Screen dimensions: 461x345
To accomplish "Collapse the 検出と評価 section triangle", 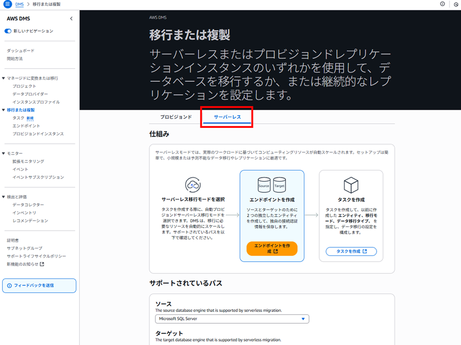I will coord(3,197).
